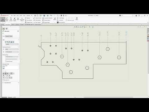Open the Leaders tab in Dimension panel

click(7, 36)
